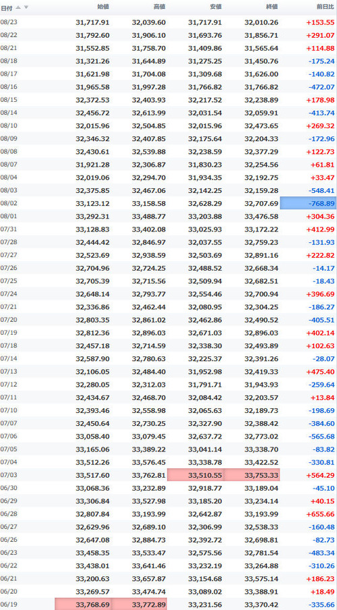Click the opening value 32,807.84
337x610 pixels.
point(92,514)
